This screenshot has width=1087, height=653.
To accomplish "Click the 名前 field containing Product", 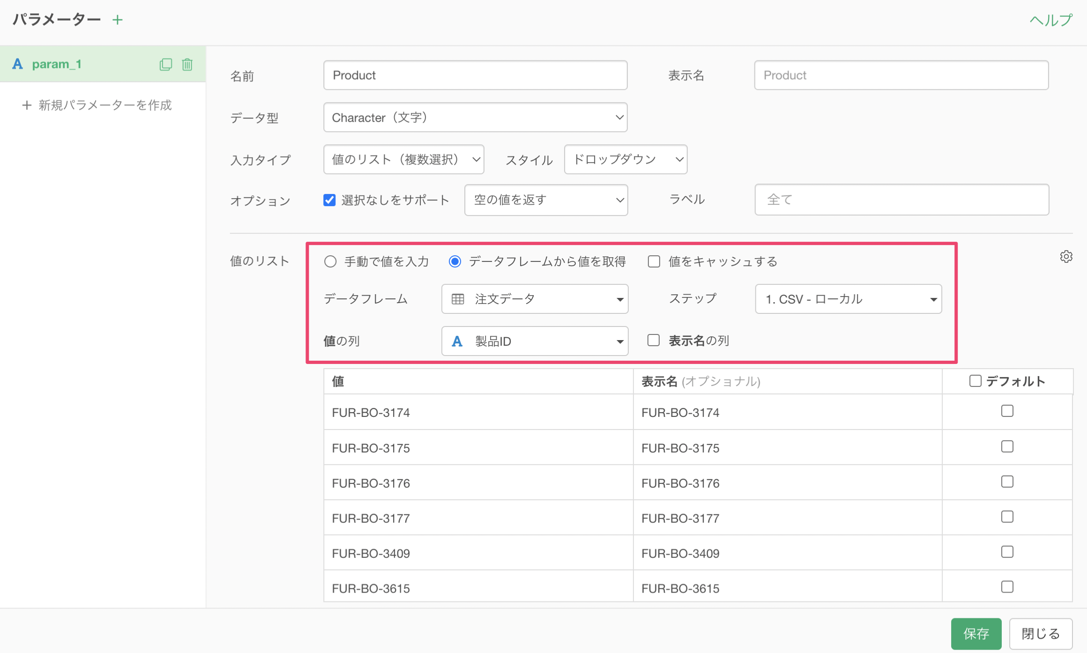I will point(475,75).
